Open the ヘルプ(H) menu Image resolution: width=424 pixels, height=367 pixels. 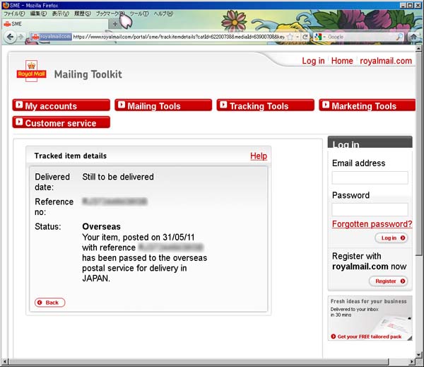[163, 13]
